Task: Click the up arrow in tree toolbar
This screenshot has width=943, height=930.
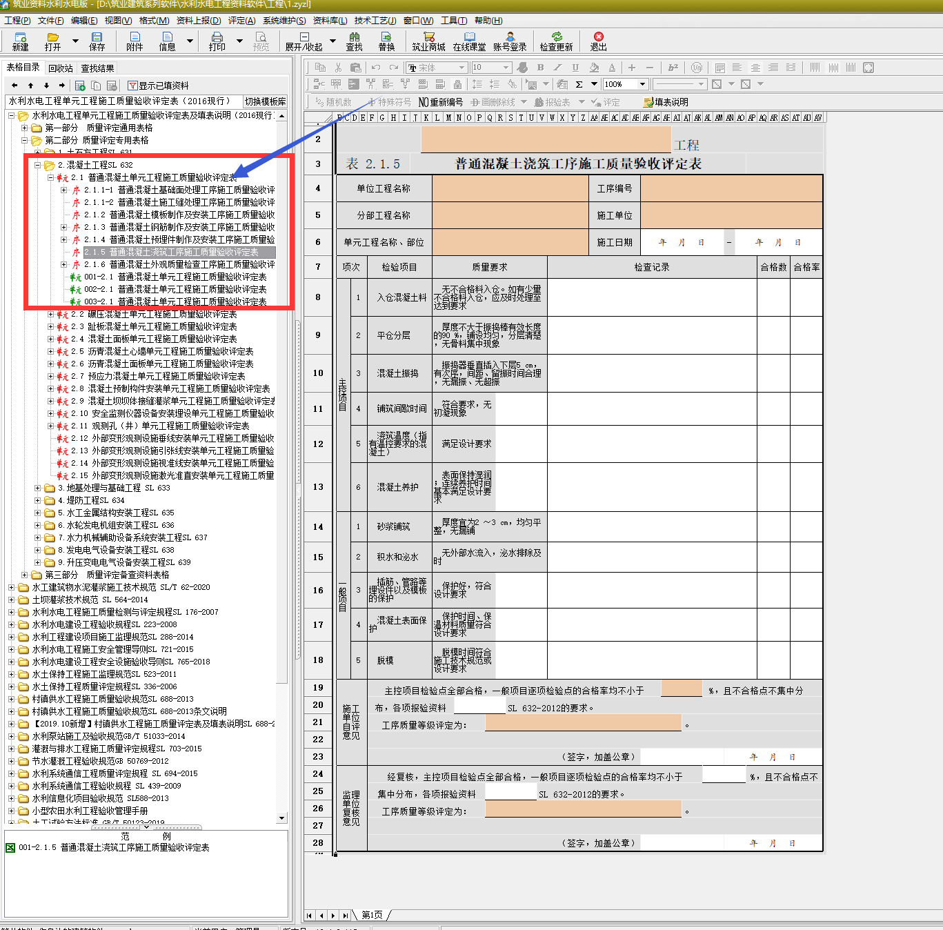Action: tap(30, 86)
